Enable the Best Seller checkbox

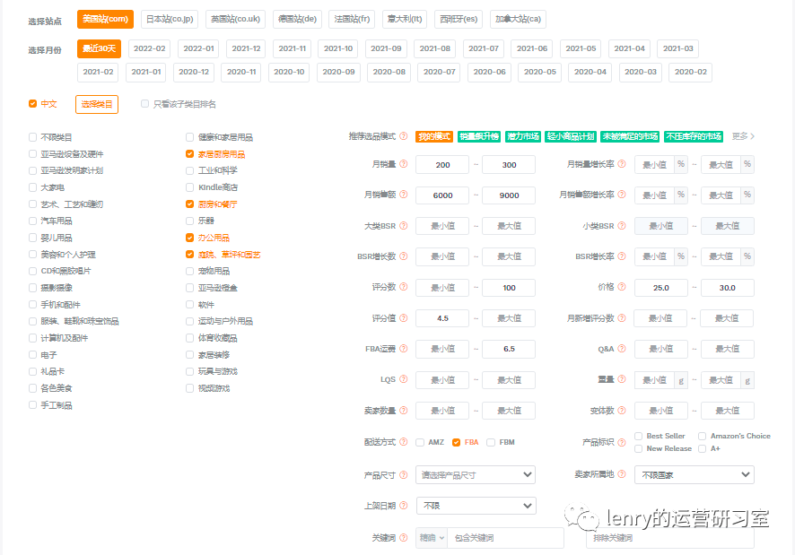coord(638,436)
